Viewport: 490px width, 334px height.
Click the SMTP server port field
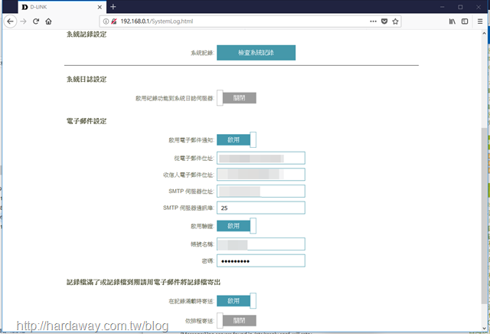(x=261, y=208)
